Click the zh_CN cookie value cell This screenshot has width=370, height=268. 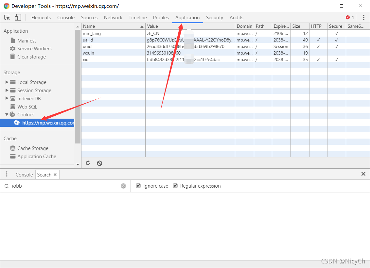(190, 33)
